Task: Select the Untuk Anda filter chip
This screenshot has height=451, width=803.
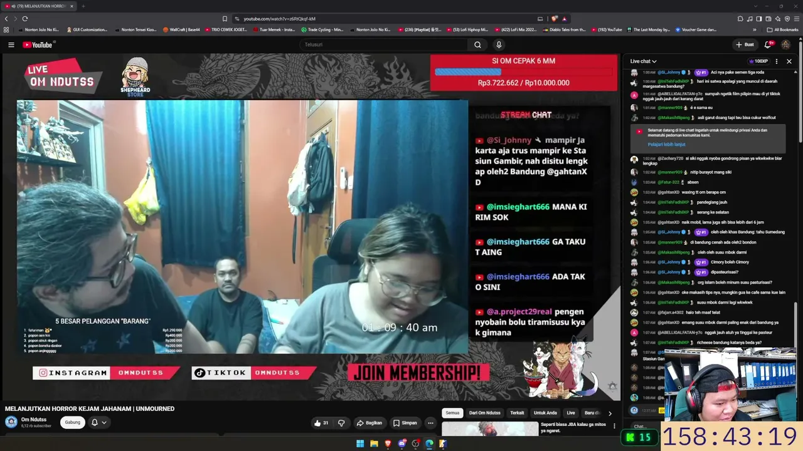Action: [545, 413]
